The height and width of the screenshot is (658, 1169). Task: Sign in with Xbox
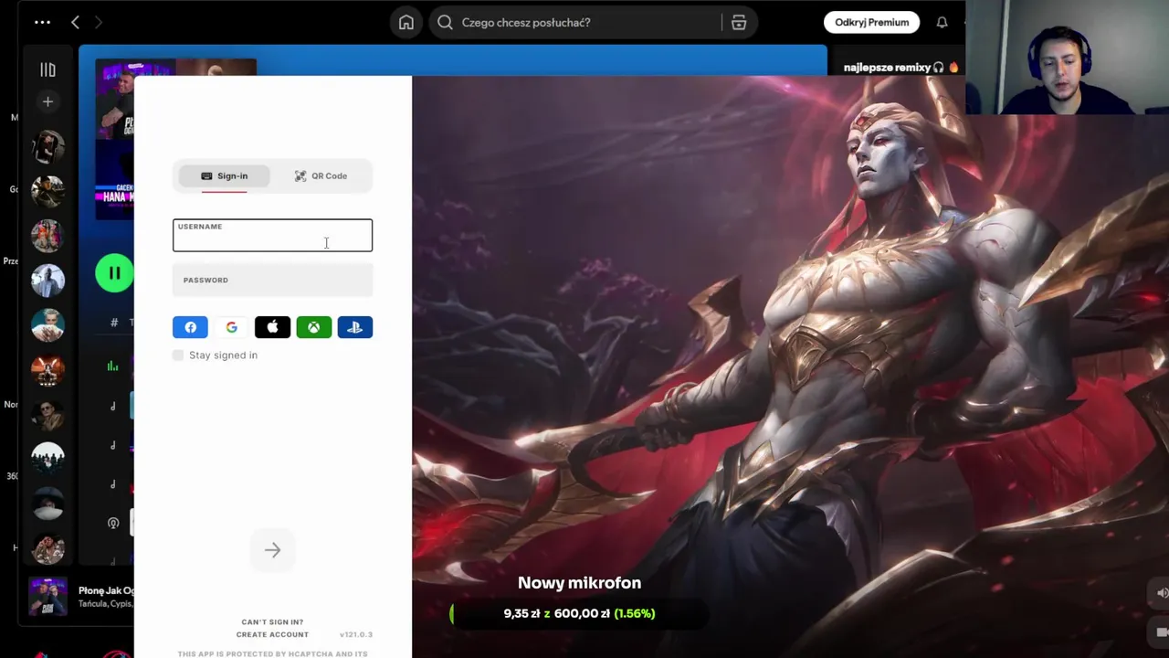[x=313, y=327]
